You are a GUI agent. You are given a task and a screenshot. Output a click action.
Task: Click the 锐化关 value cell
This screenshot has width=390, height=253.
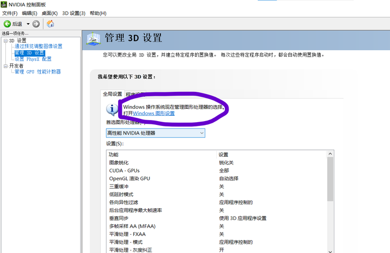click(226, 163)
